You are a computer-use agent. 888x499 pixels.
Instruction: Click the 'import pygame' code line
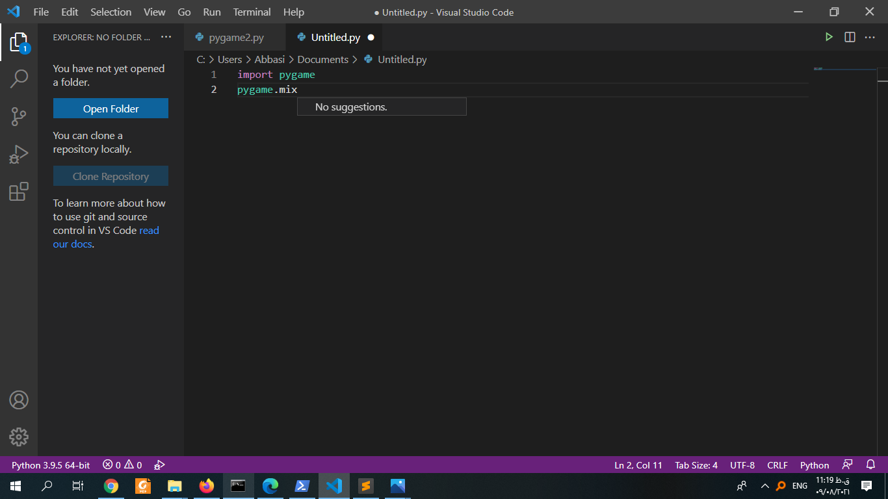click(276, 75)
